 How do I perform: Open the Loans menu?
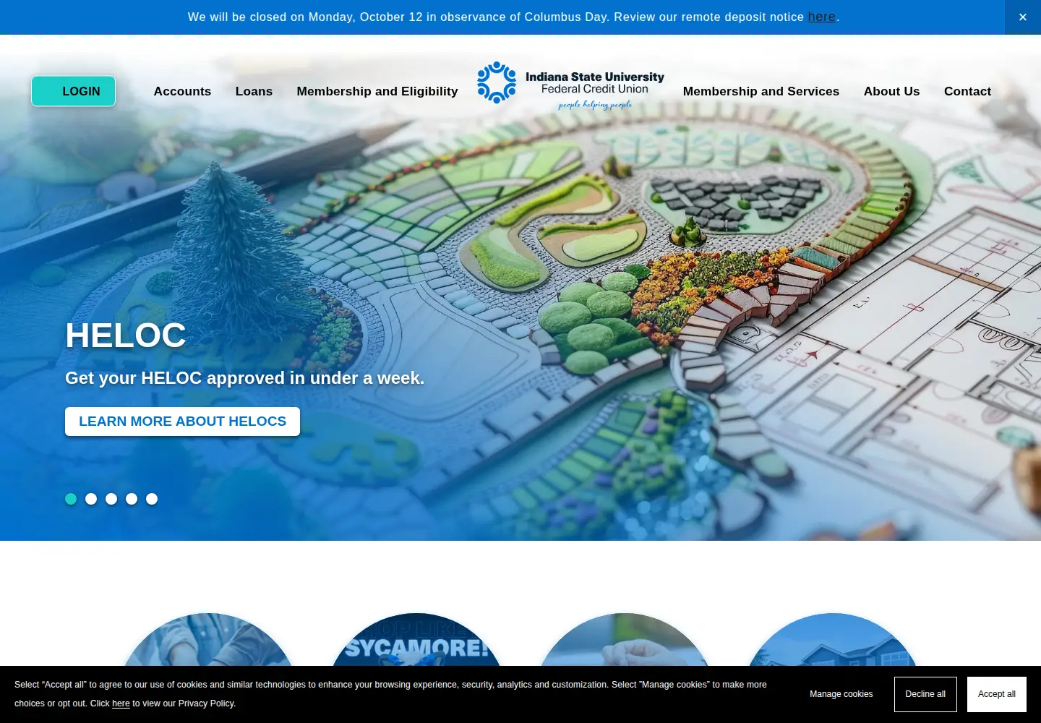(x=254, y=91)
